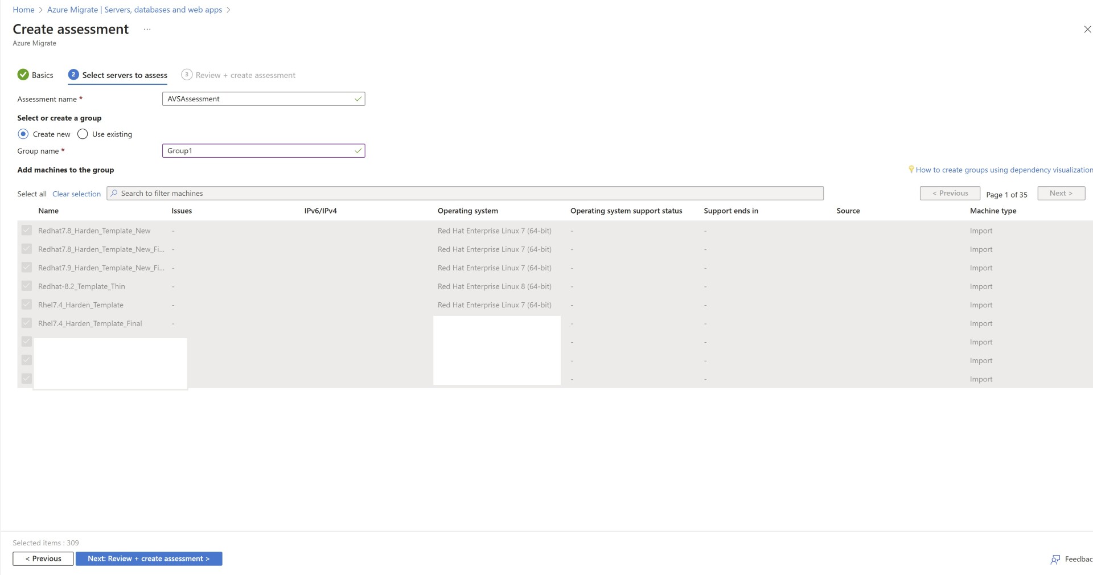Toggle checkbox for Rhel7.4_Harden_Template
The height and width of the screenshot is (575, 1093).
[x=27, y=304]
